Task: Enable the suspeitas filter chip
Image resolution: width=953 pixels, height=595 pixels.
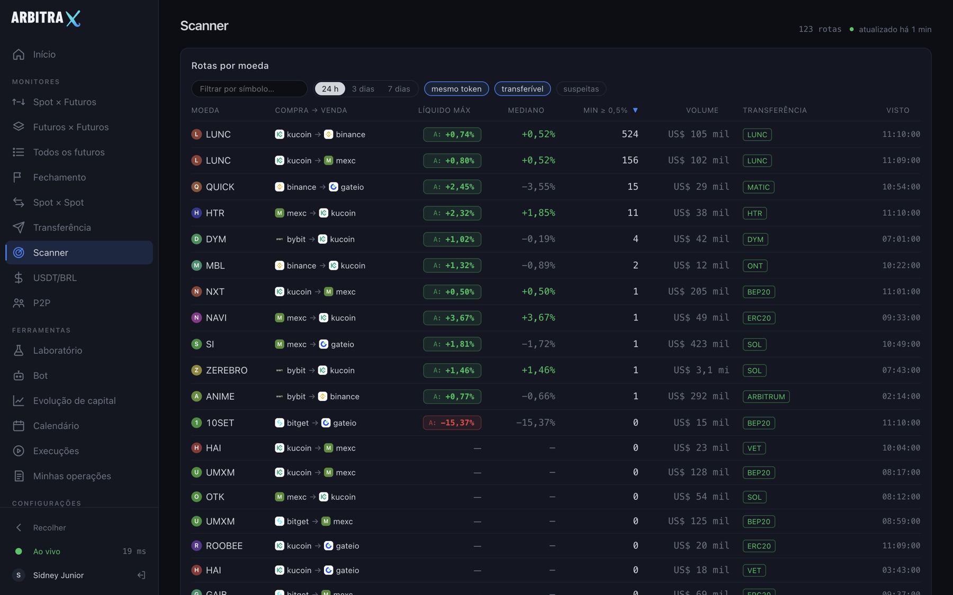Action: coord(581,89)
